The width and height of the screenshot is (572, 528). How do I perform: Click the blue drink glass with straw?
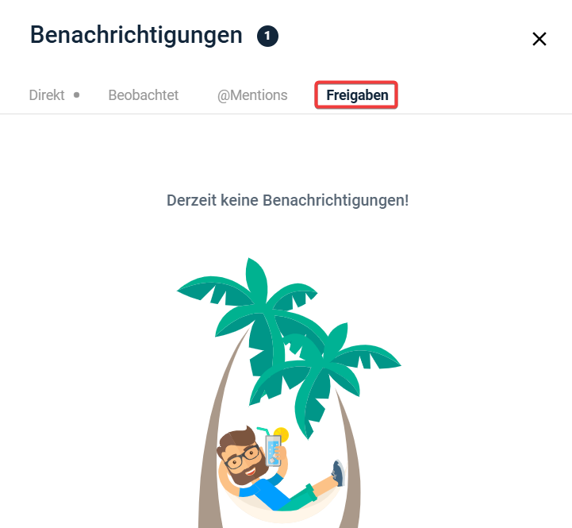pyautogui.click(x=273, y=450)
